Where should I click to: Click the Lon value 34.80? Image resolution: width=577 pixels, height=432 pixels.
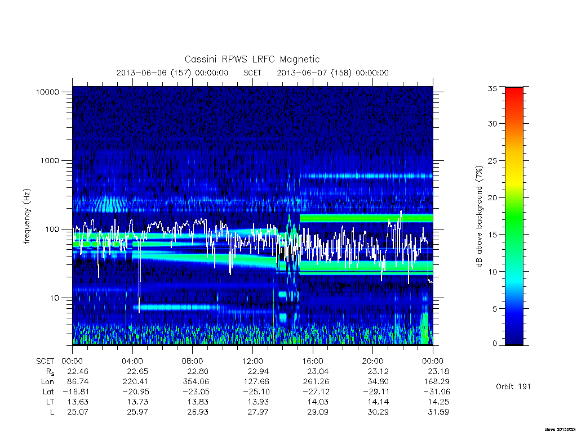[x=378, y=382]
